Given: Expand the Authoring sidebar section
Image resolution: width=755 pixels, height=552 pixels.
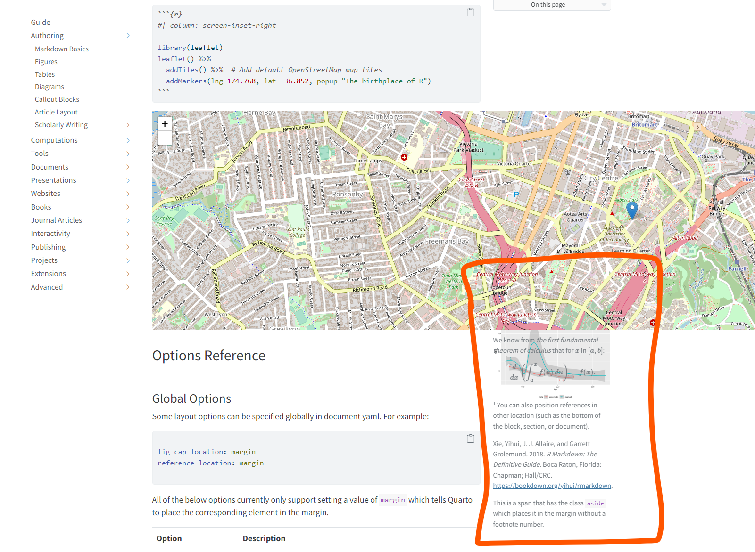Looking at the screenshot, I should [x=128, y=35].
